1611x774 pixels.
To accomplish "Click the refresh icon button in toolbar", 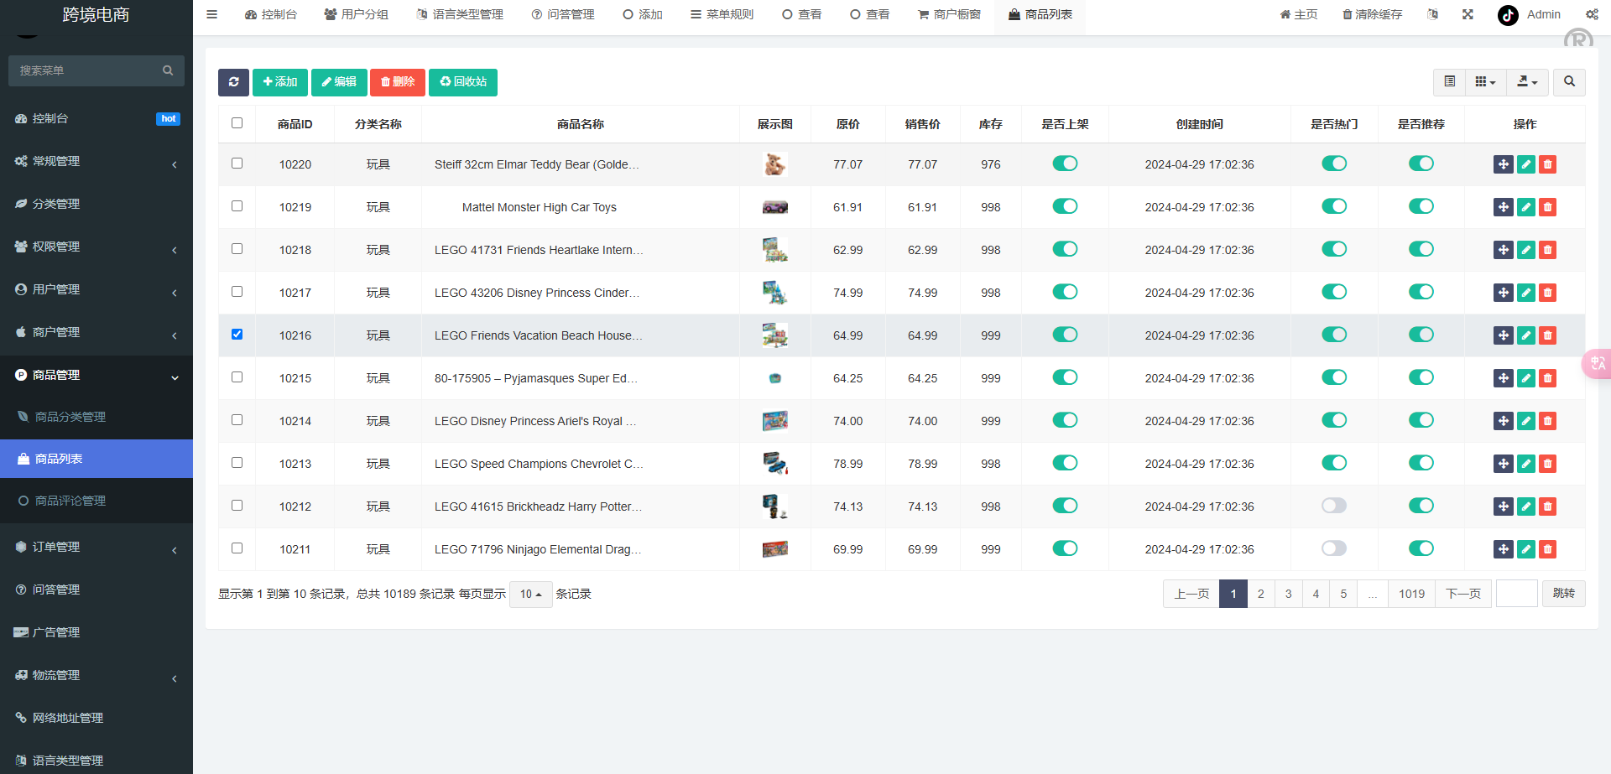I will click(x=233, y=82).
